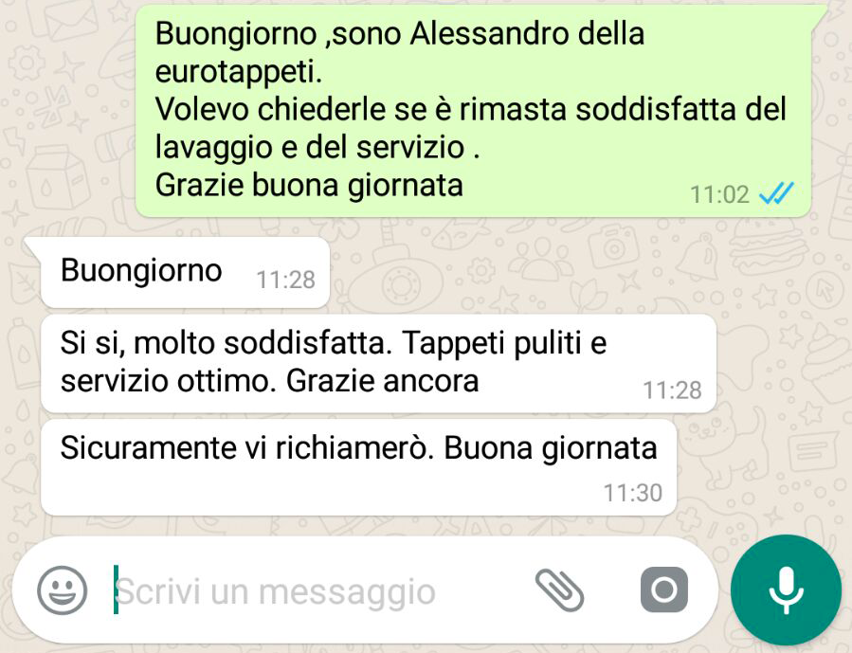Screen dimensions: 852x653
Task: Click the 11:02 timestamp on sent message
Action: pos(719,194)
